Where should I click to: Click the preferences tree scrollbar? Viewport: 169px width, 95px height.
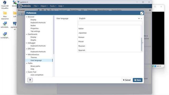[x=54, y=35]
